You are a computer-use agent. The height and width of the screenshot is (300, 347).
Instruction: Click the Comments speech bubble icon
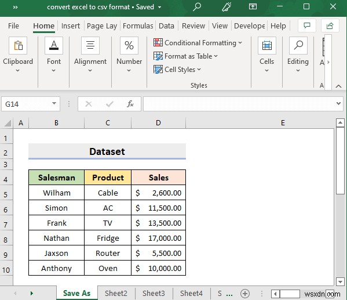[x=307, y=26]
